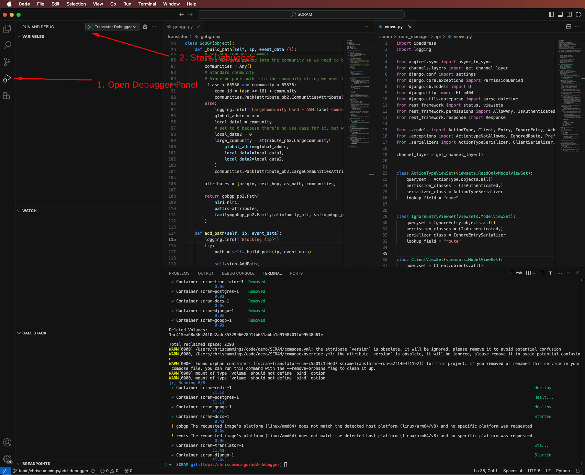This screenshot has height=475, width=585.
Task: Select language mode Python in status bar
Action: (563, 471)
